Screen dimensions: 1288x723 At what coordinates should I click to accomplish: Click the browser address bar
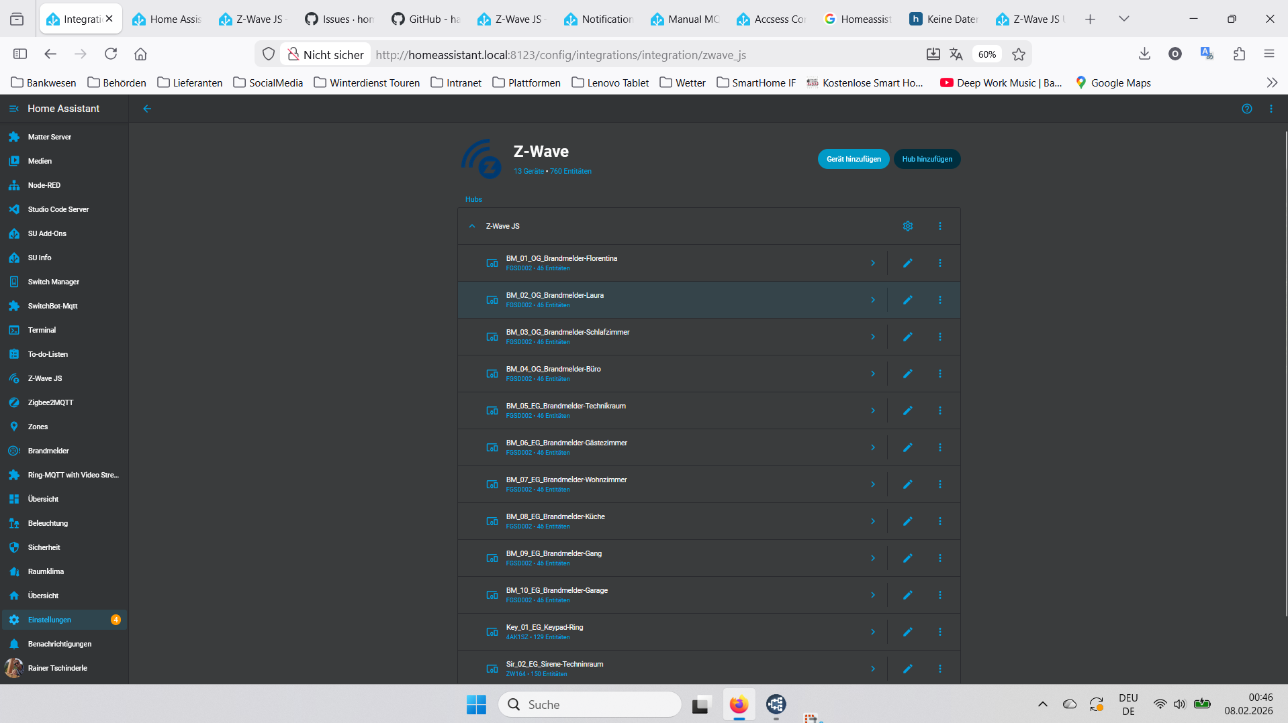645,54
